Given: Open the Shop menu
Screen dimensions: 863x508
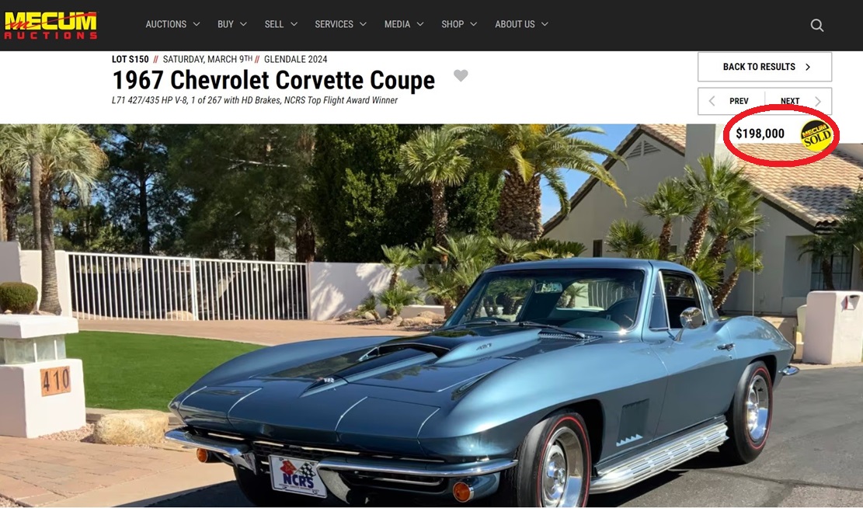Looking at the screenshot, I should pyautogui.click(x=459, y=24).
